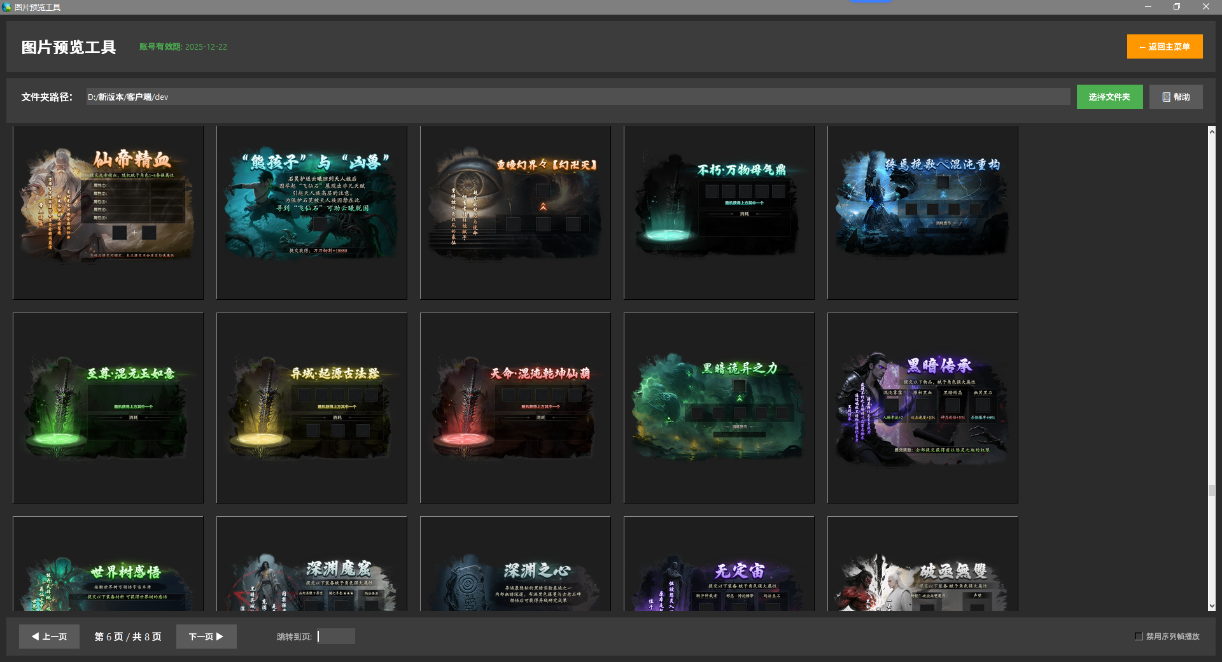The image size is (1222, 662).
Task: Select the 至尊·混元玉如意 green sword thumbnail
Action: (108, 408)
